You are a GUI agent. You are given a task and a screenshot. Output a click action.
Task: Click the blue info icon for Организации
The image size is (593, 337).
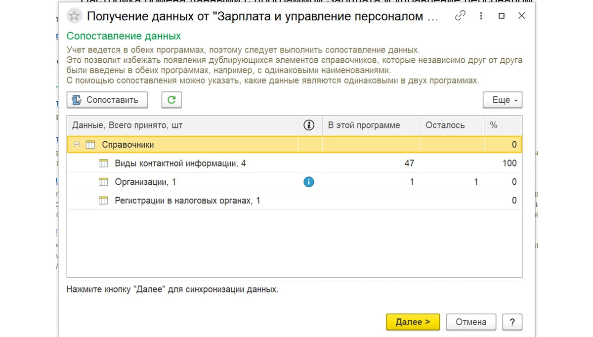(x=309, y=182)
